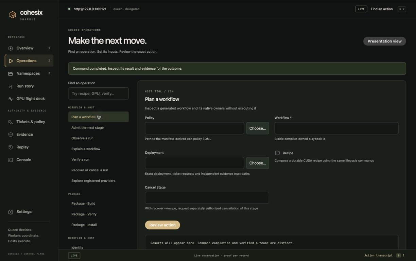Open GPU flight deck page
The image size is (416, 261).
pyautogui.click(x=29, y=99)
